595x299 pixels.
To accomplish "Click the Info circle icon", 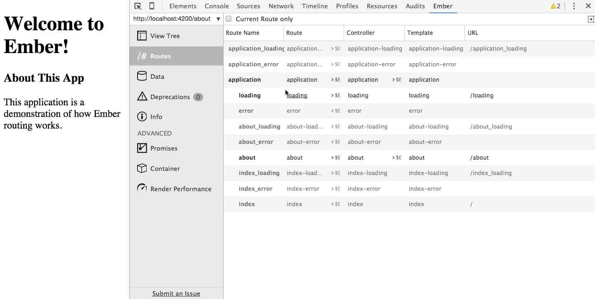I will tap(142, 117).
